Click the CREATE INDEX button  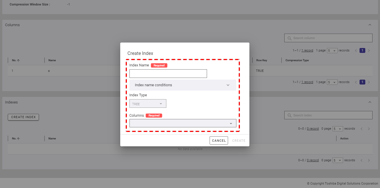23,117
